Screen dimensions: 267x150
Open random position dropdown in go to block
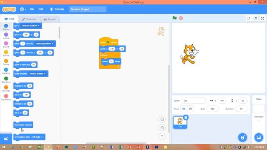click(x=30, y=26)
